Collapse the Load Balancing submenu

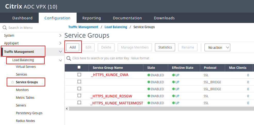coord(60,60)
